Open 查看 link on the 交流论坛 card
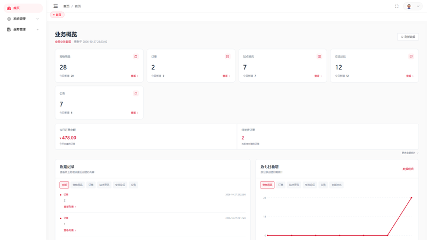427x240 pixels. (x=410, y=76)
